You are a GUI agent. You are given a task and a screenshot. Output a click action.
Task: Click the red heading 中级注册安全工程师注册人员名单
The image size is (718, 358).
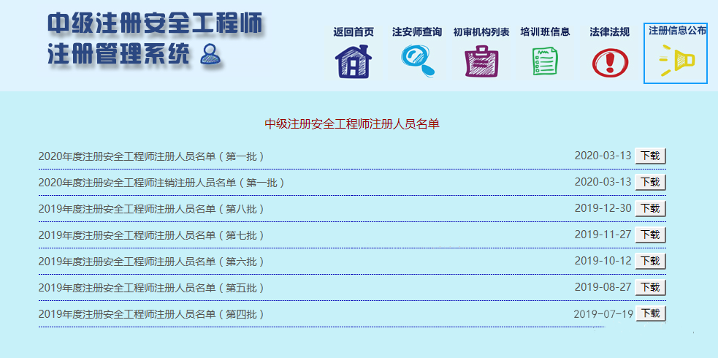tap(352, 123)
